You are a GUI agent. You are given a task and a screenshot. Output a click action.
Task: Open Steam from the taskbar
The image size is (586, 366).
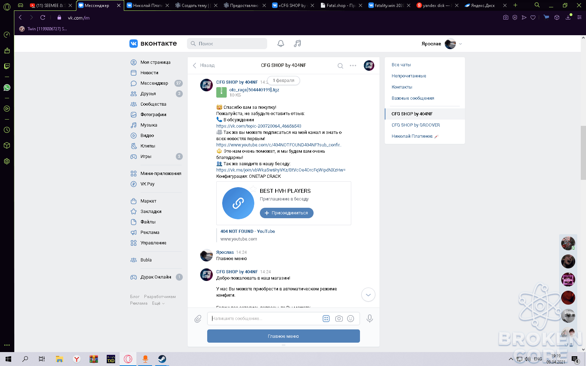[162, 359]
